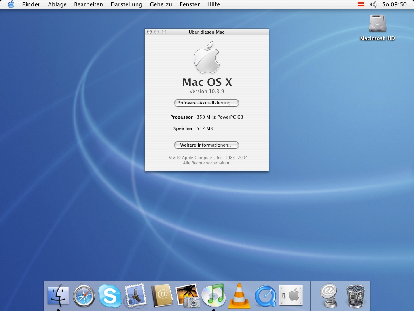Open the Mail stamp icon

(135, 296)
